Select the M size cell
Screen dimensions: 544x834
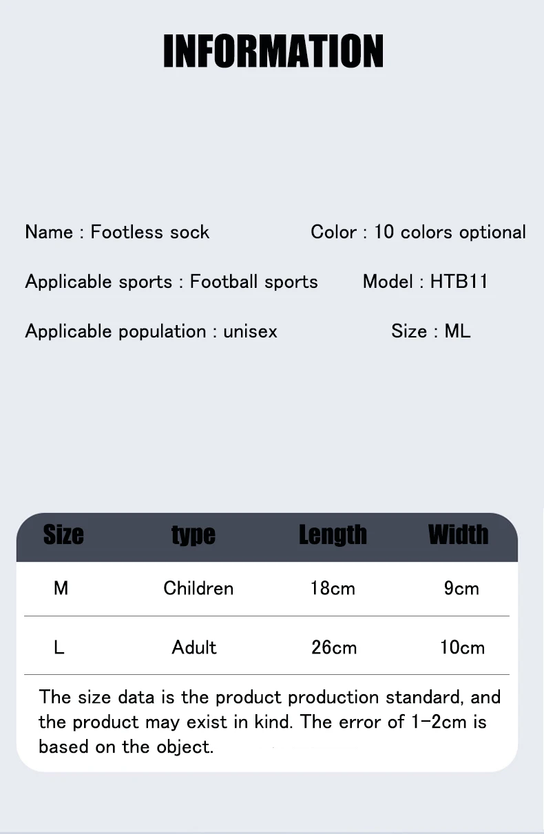tap(61, 588)
